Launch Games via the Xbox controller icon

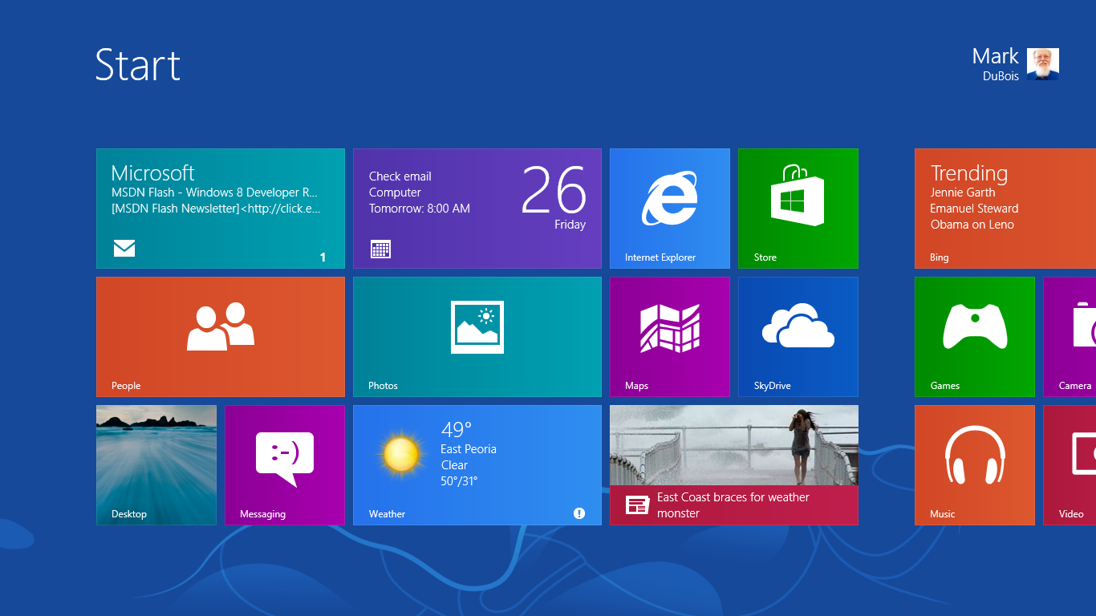click(975, 326)
